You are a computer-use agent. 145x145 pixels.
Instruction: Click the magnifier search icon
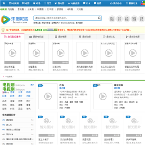pyautogui.click(x=99, y=18)
